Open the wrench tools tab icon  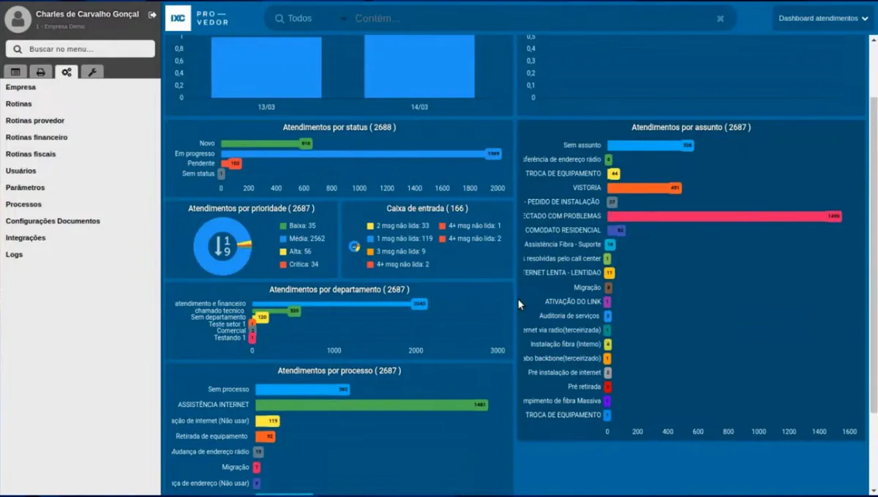click(91, 72)
